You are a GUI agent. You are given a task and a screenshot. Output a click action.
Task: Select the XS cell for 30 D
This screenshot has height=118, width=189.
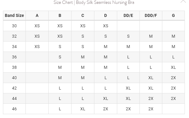(106, 26)
